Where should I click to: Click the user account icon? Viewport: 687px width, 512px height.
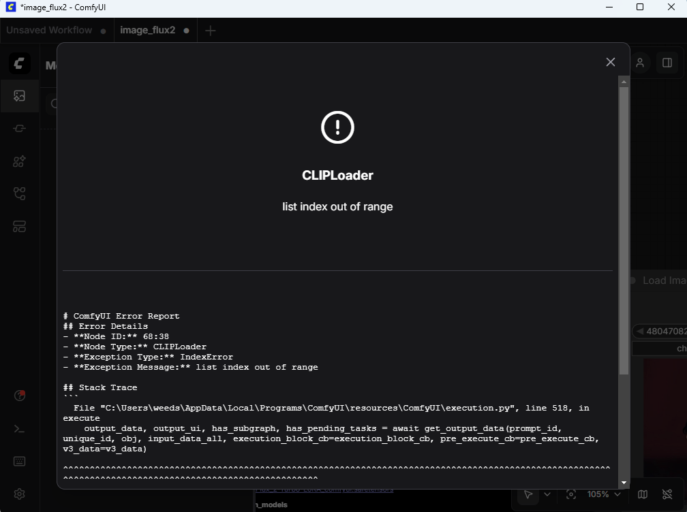(x=640, y=63)
